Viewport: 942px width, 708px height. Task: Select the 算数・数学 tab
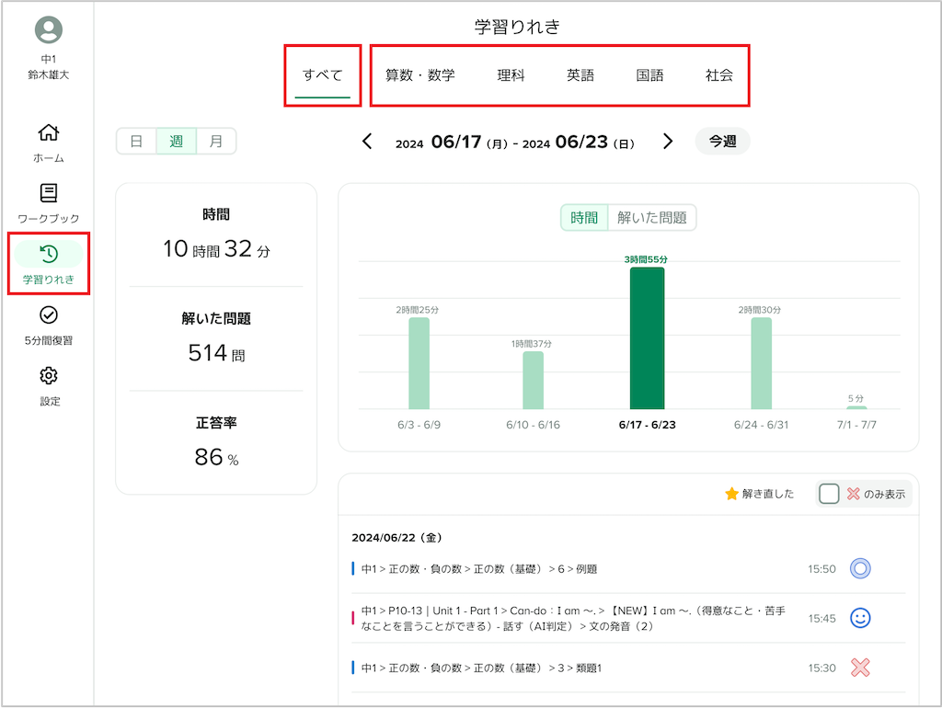(419, 75)
